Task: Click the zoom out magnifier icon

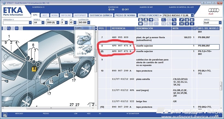Action: [9, 28]
